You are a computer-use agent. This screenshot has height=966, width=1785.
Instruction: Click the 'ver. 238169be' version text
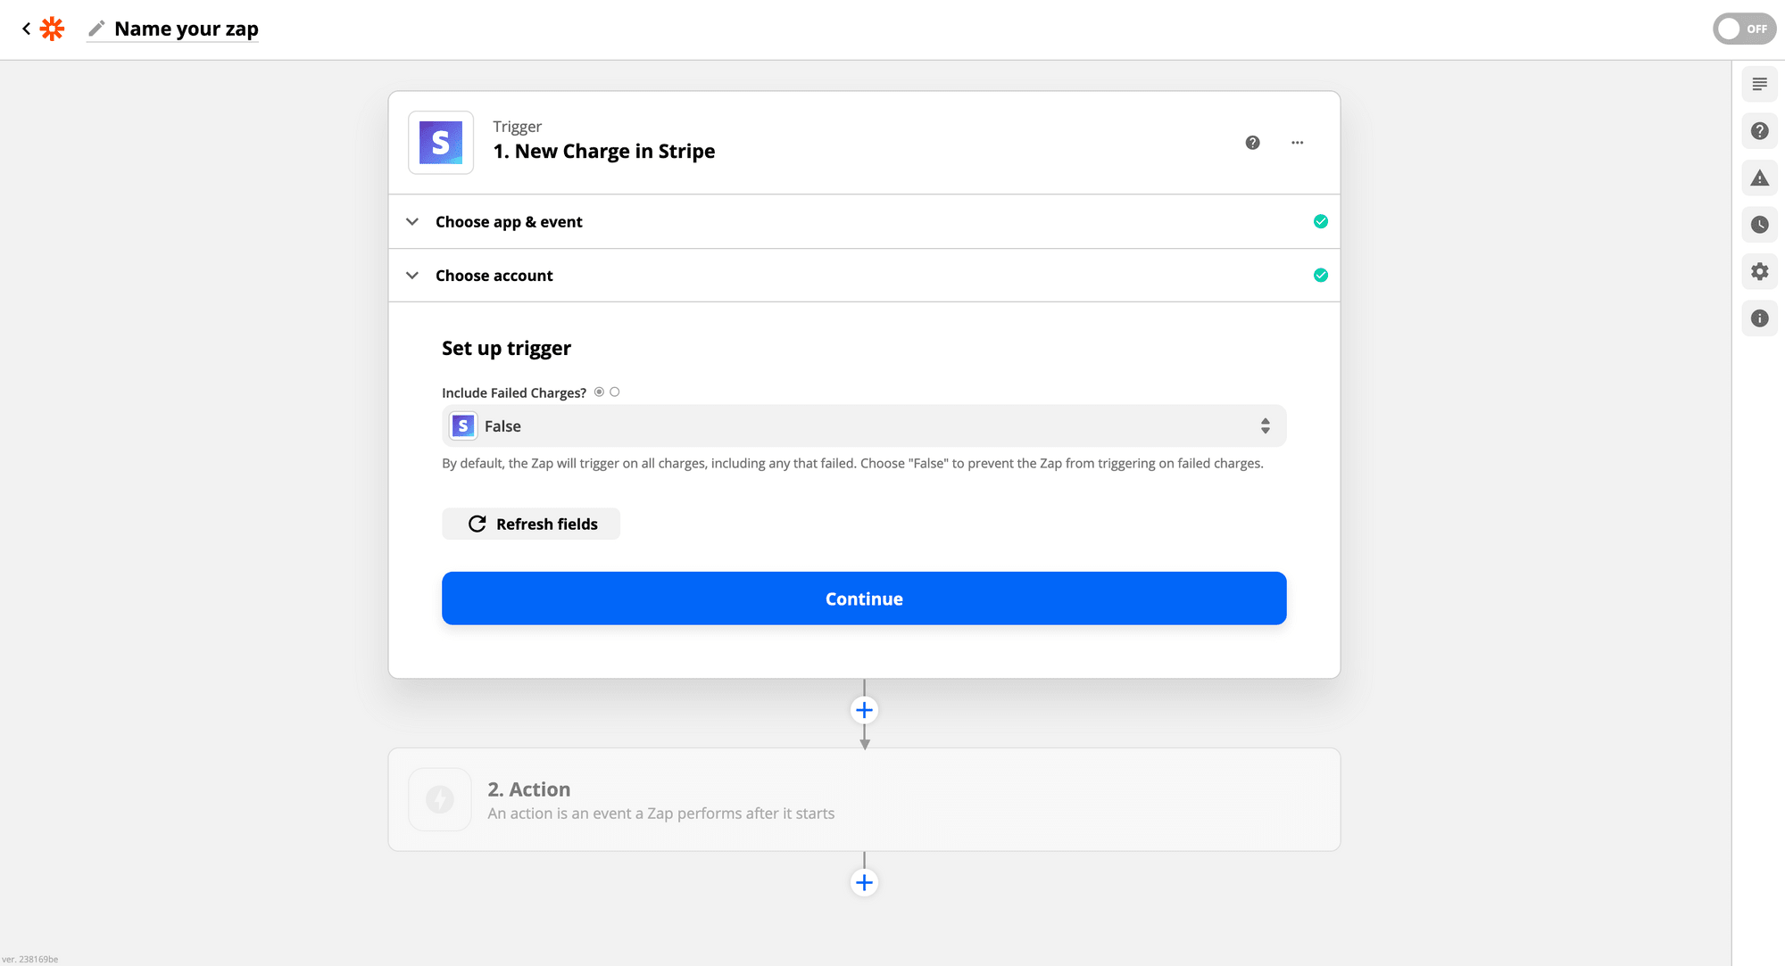pyautogui.click(x=30, y=959)
